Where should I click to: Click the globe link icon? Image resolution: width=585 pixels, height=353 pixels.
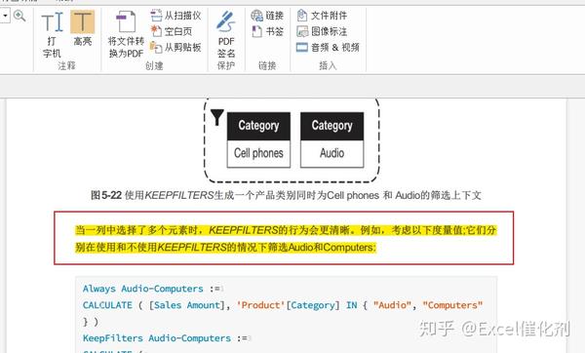257,16
